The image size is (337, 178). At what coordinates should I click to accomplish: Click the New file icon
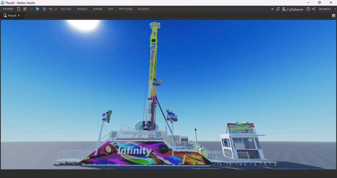pos(18,9)
